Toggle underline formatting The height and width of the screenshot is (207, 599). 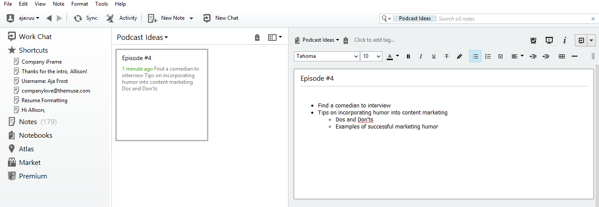coord(434,56)
